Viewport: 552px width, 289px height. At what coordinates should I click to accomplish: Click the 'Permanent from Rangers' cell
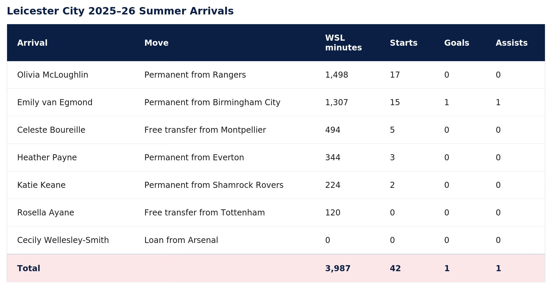point(195,75)
